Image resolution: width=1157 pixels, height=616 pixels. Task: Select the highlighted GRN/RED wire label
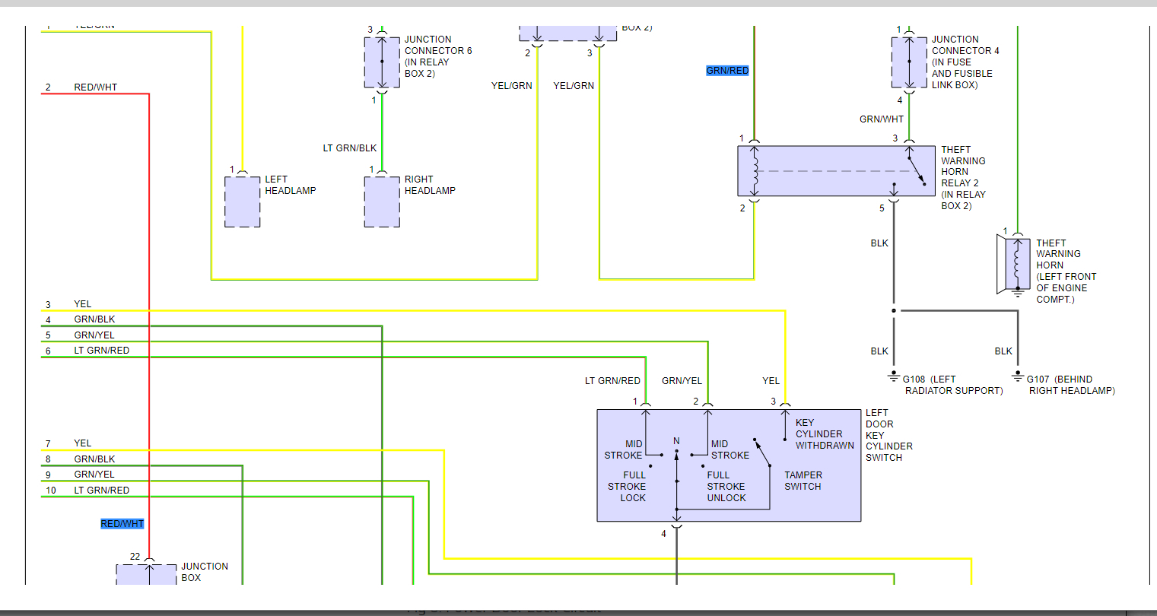pyautogui.click(x=728, y=71)
